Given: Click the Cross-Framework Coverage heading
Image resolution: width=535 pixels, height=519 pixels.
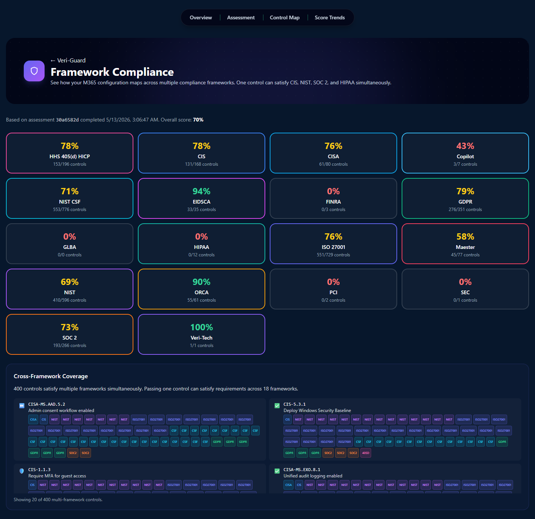Looking at the screenshot, I should [51, 376].
